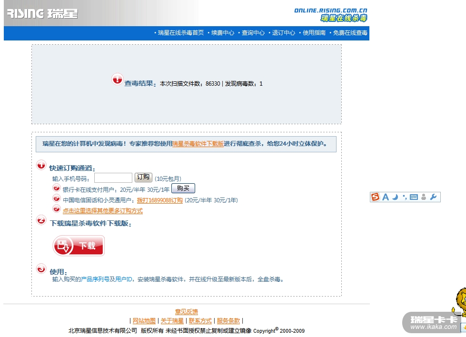Open the 服务条款 footer link
466x337 pixels.
[228, 321]
